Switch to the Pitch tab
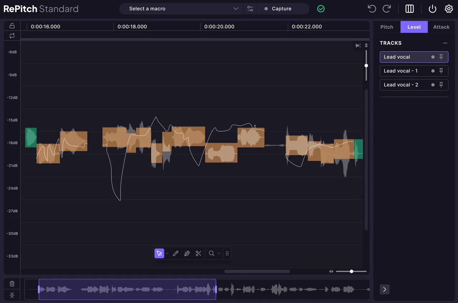This screenshot has height=303, width=458. point(387,27)
